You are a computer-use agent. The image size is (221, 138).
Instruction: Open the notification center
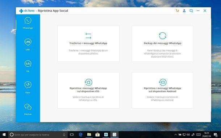click(216, 135)
